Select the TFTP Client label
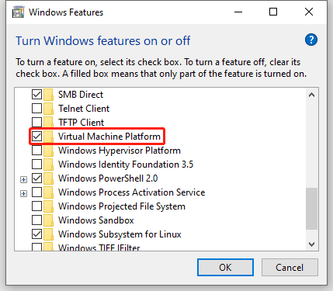The image size is (333, 291). (82, 123)
